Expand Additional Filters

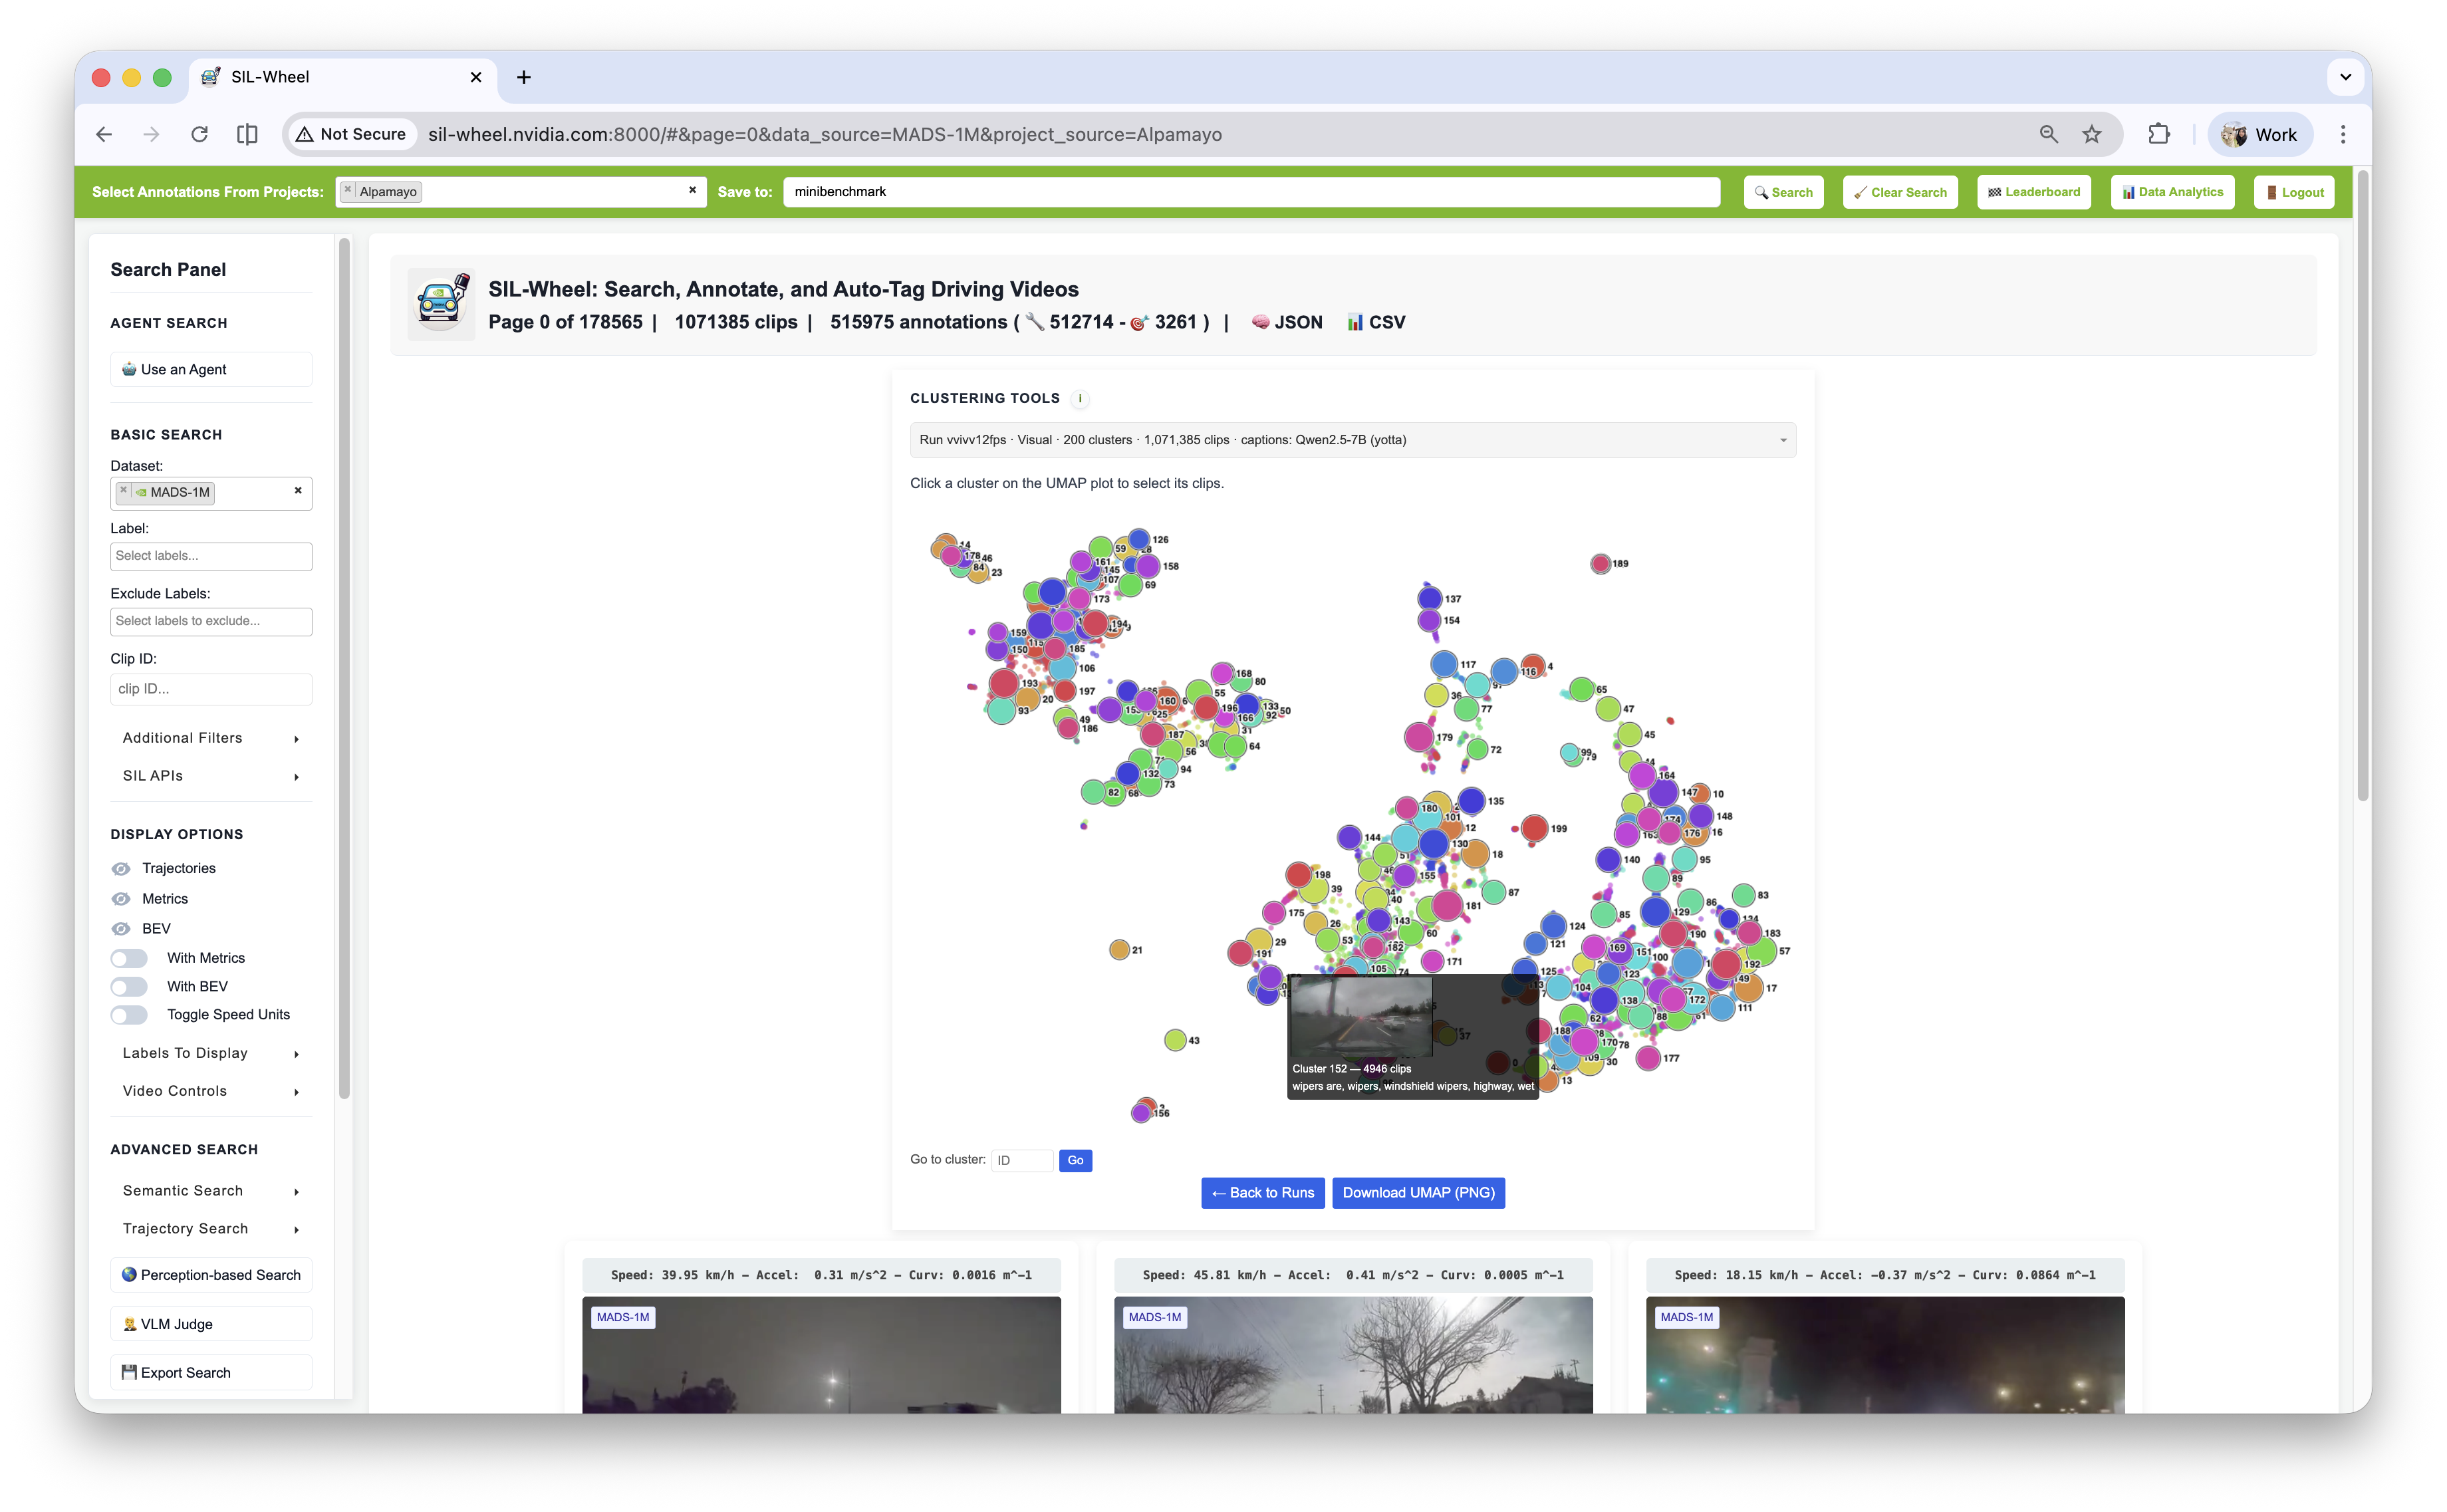point(211,738)
